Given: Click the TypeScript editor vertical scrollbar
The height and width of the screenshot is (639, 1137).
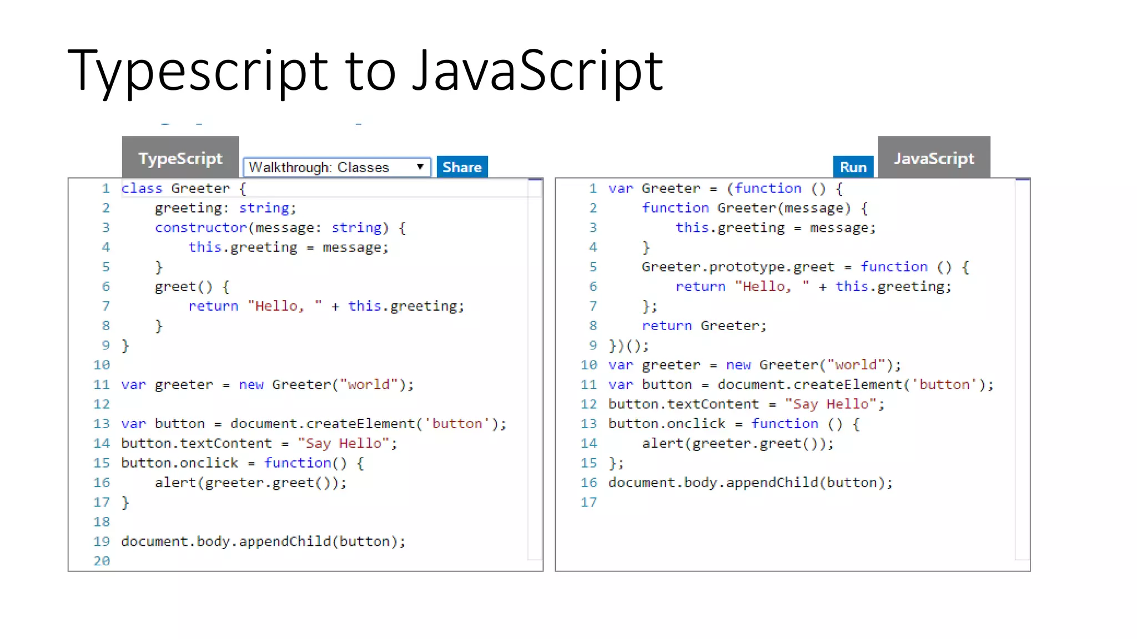Looking at the screenshot, I should 535,369.
